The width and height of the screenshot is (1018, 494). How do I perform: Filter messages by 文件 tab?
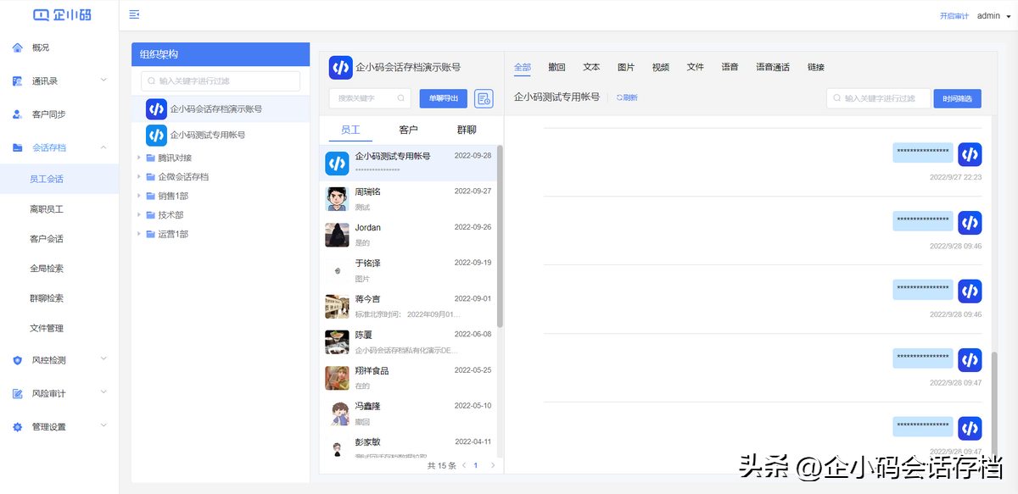coord(696,67)
